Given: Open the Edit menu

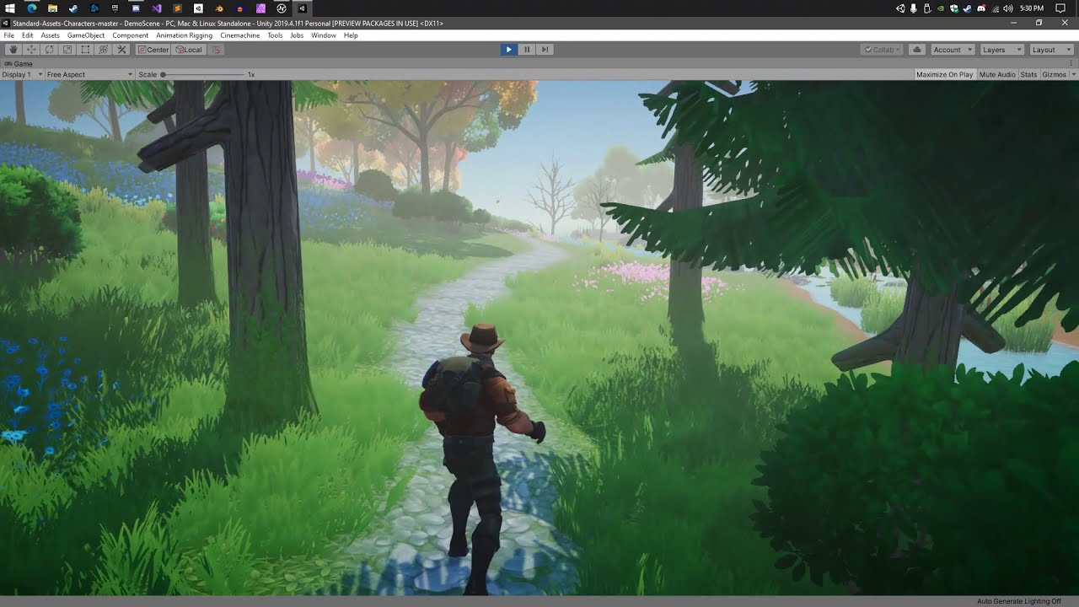Looking at the screenshot, I should [28, 35].
